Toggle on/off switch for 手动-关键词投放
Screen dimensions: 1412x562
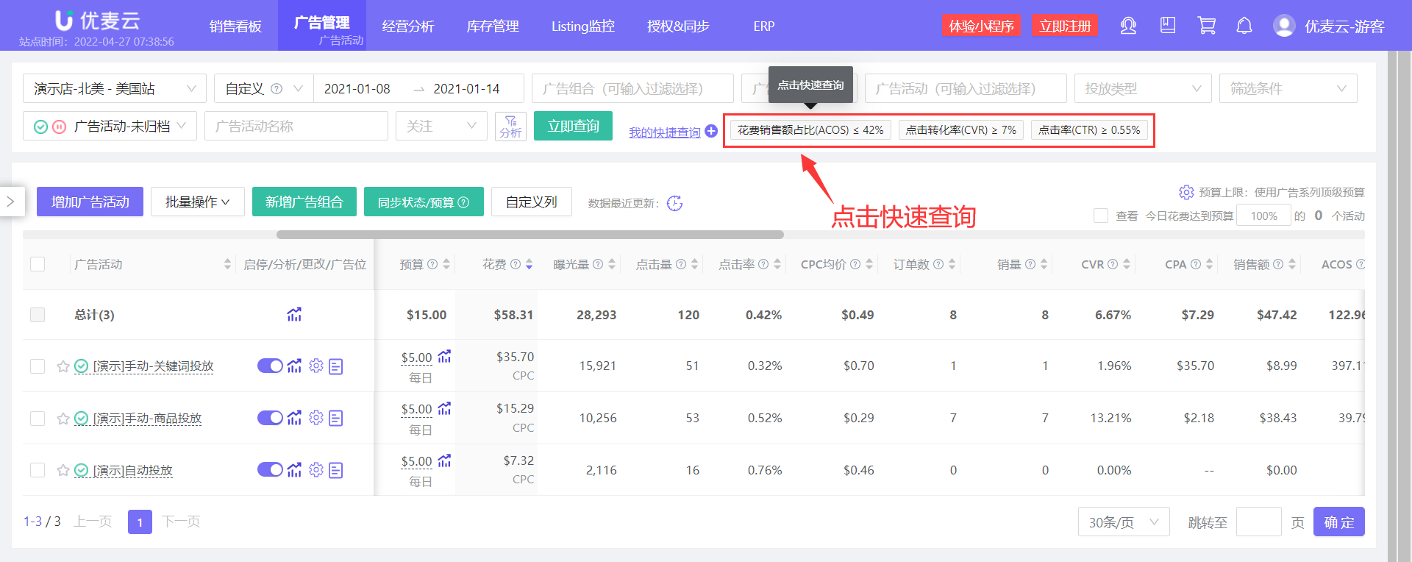click(x=270, y=366)
